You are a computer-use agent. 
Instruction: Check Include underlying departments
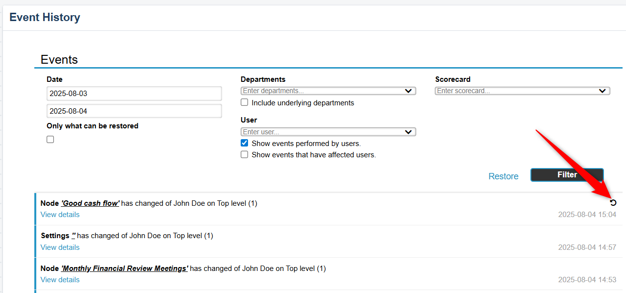tap(245, 103)
